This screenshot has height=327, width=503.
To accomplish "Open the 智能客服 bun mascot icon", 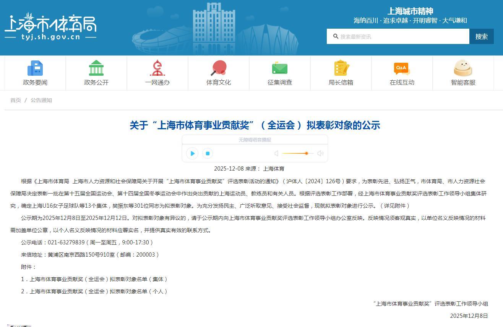I will point(463,68).
